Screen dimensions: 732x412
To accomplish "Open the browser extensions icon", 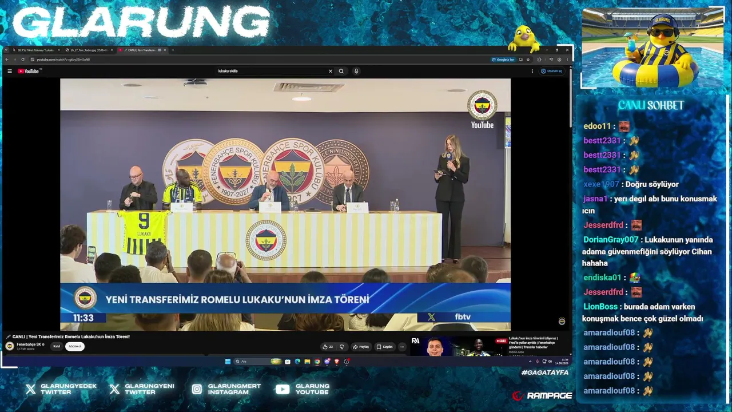I will click(539, 60).
